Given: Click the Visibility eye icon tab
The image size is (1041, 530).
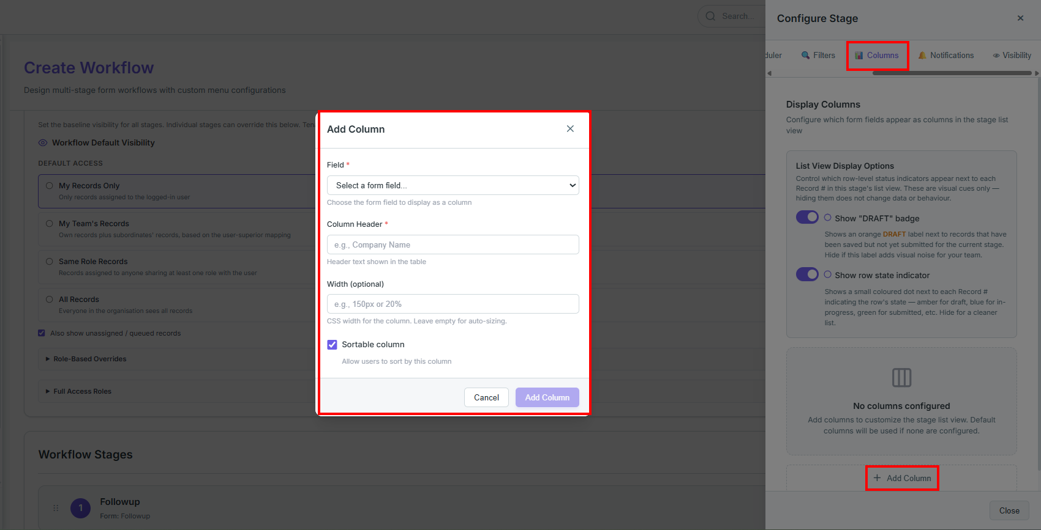Looking at the screenshot, I should coord(996,56).
